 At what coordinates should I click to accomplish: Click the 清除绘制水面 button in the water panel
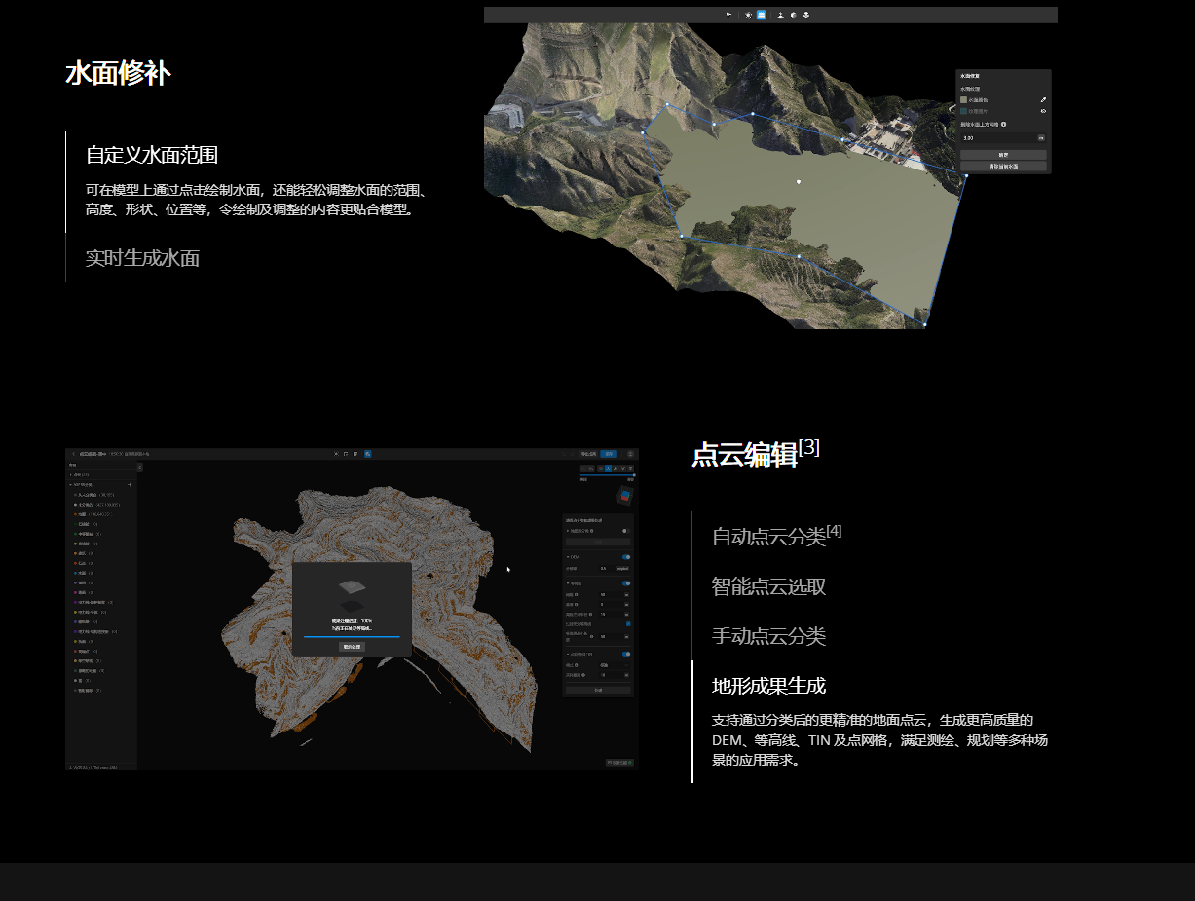click(1003, 166)
